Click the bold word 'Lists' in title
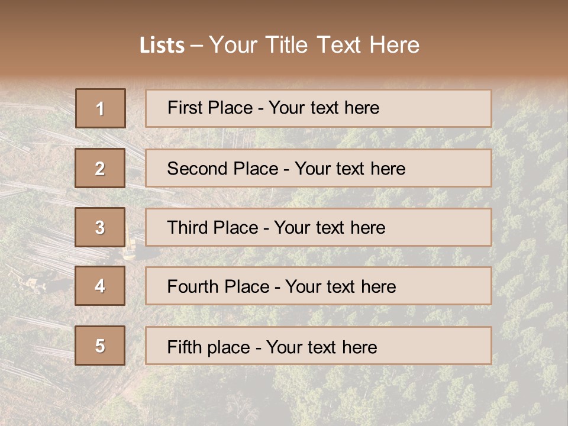This screenshot has height=426, width=568. pos(162,46)
